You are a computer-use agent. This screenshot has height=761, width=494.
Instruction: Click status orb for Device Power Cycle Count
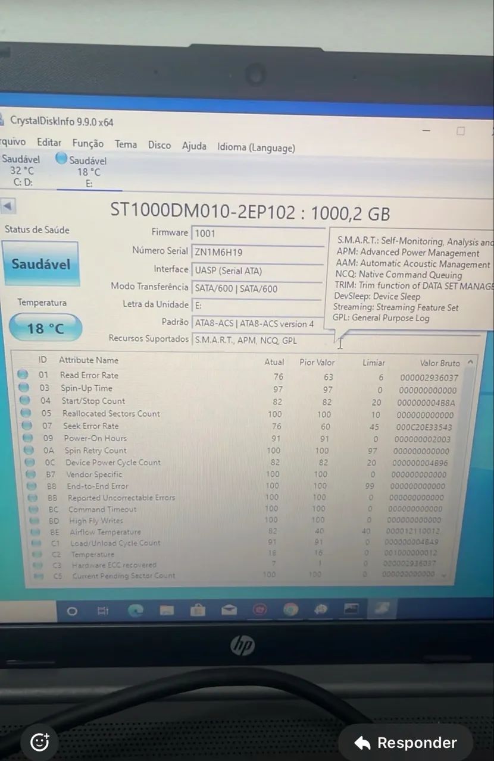(x=30, y=462)
